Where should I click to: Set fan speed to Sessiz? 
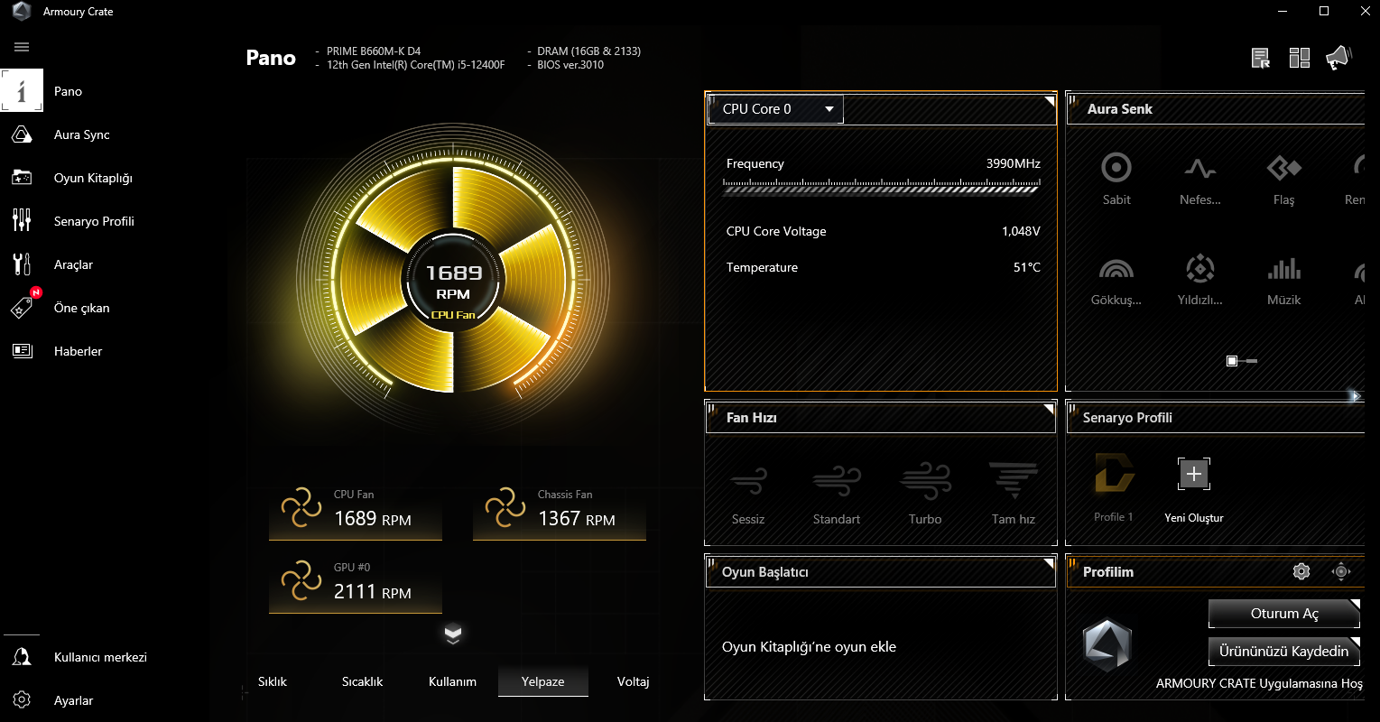pyautogui.click(x=748, y=494)
